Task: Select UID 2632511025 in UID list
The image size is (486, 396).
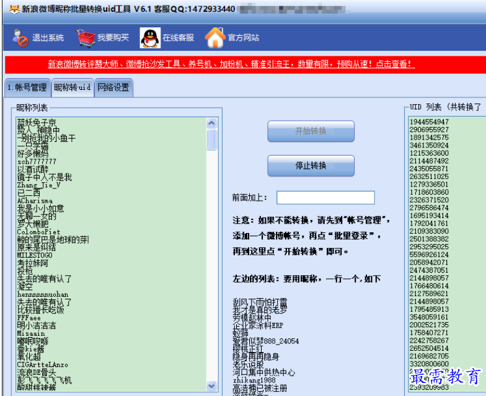Action: 429,176
